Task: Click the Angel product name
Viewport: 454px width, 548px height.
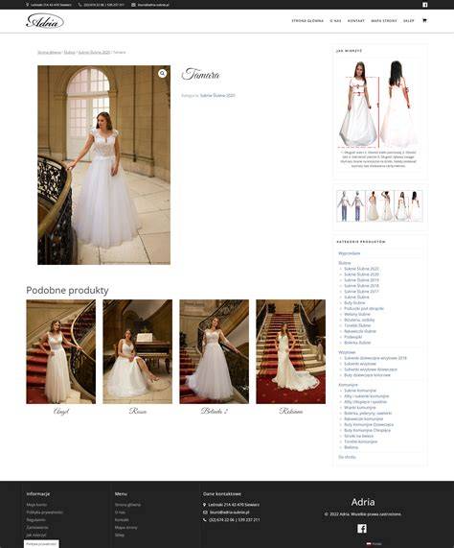Action: tap(61, 412)
